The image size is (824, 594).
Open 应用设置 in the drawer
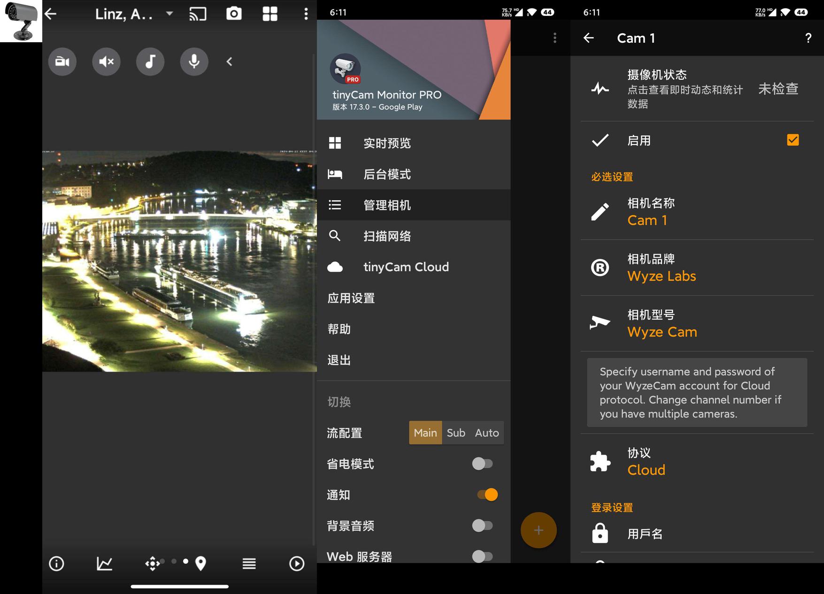pos(414,298)
